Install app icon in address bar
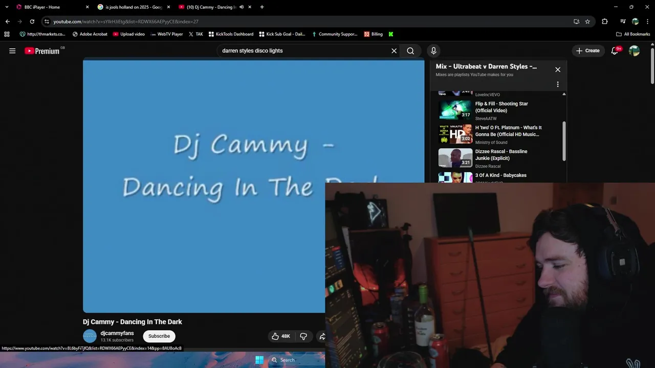 pos(576,21)
